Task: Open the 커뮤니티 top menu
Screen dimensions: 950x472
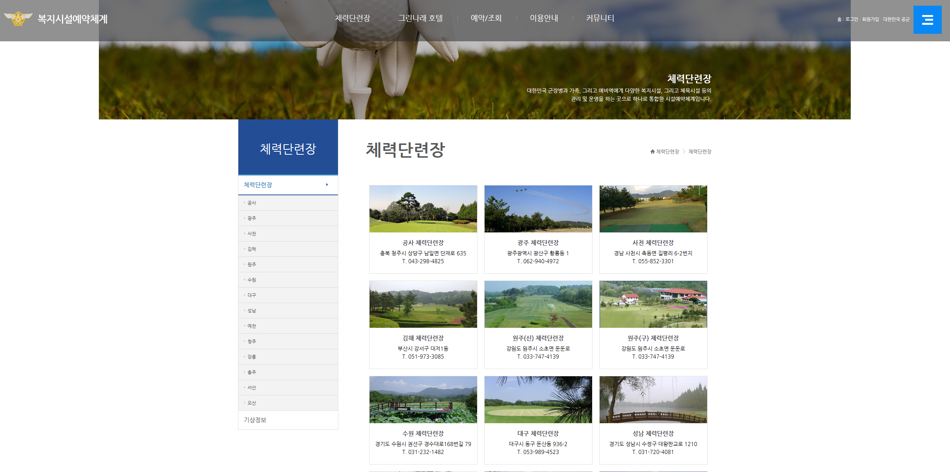Action: coord(600,18)
